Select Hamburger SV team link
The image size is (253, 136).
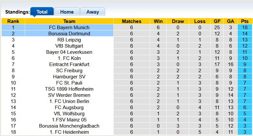pyautogui.click(x=69, y=77)
